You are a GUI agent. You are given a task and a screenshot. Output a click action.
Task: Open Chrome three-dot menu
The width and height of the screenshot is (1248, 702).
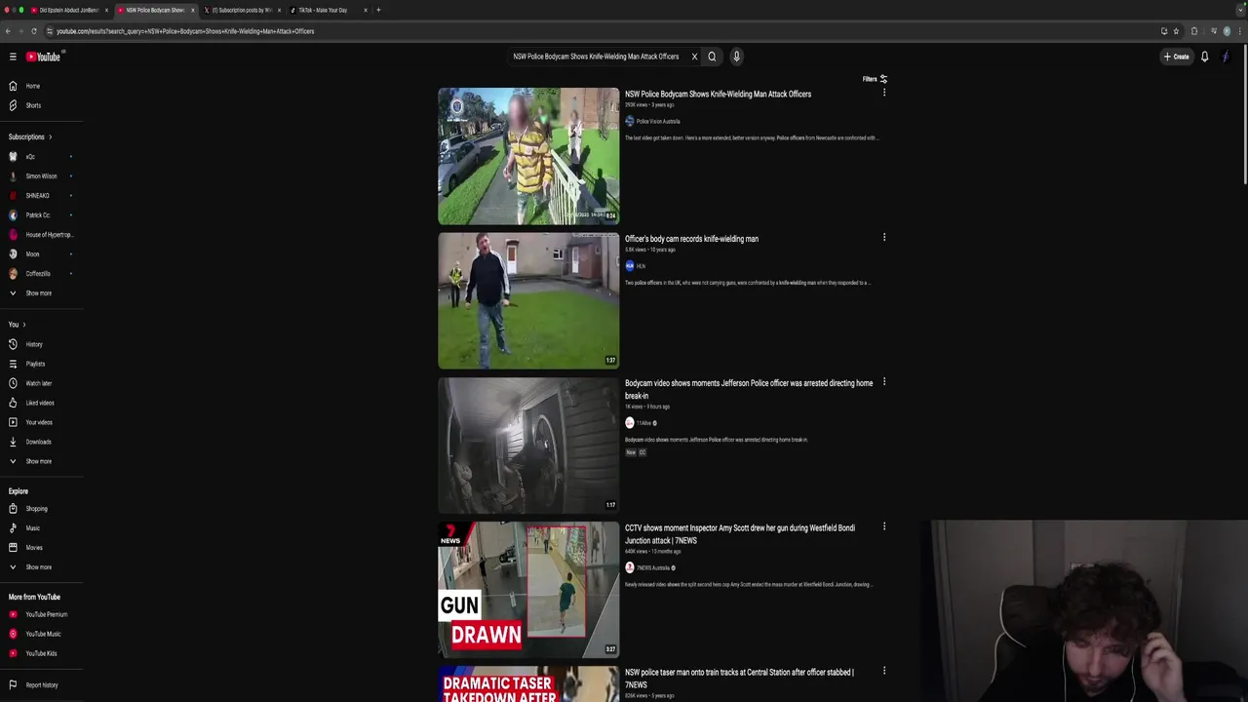tap(1240, 31)
